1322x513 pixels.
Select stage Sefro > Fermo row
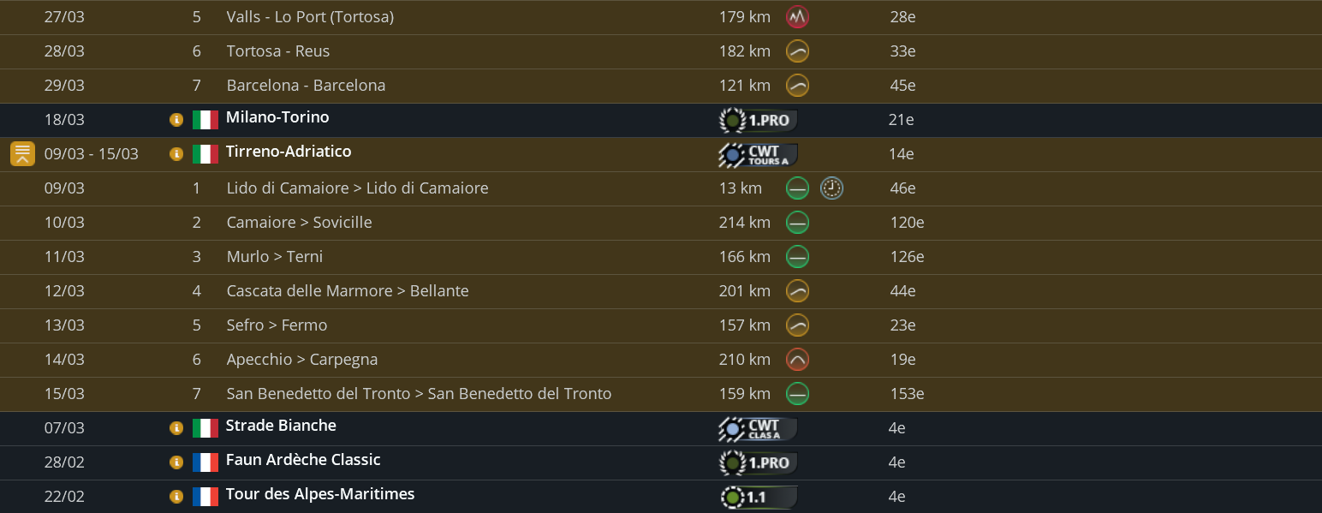tap(277, 325)
